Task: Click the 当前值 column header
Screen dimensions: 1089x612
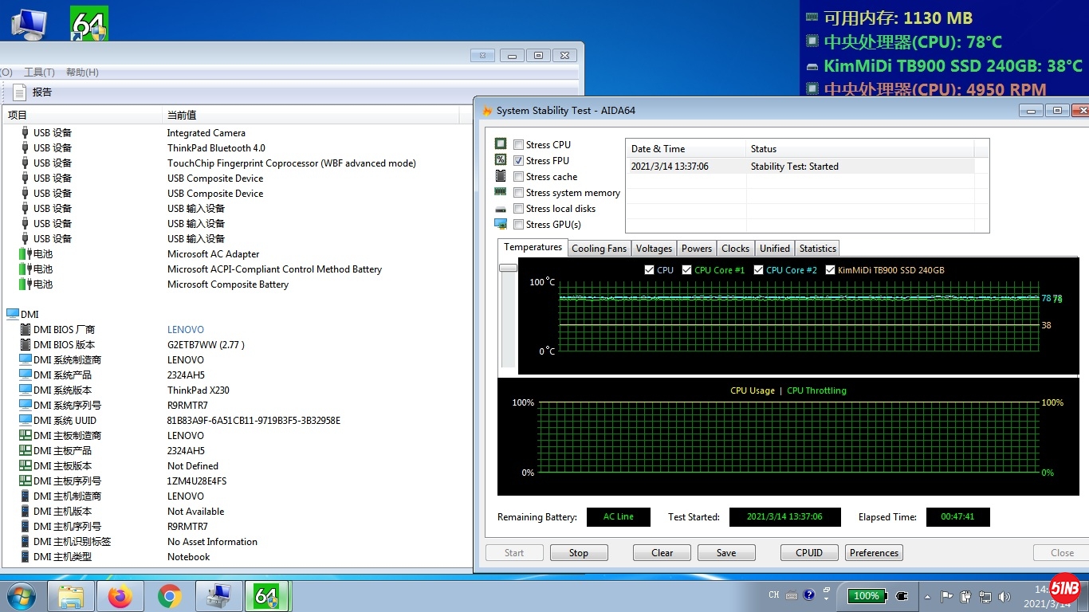Action: [x=182, y=116]
